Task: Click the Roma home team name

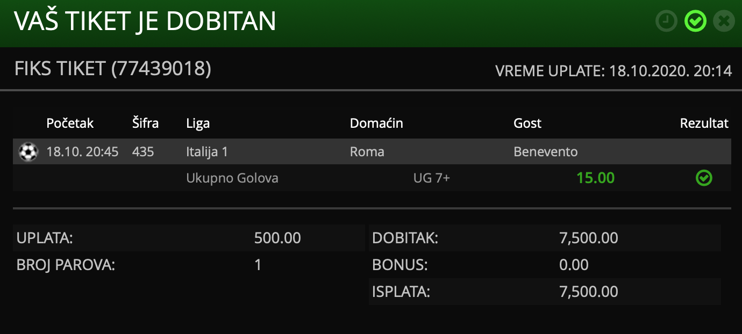Action: 367,152
